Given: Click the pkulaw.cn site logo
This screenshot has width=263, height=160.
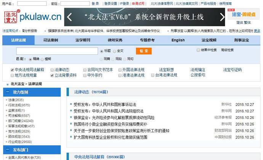Looking at the screenshot, I should point(32,17).
